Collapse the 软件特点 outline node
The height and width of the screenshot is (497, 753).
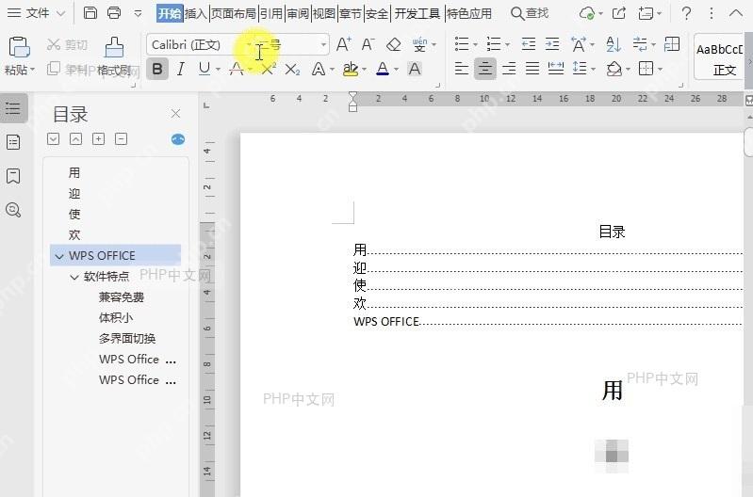[74, 277]
